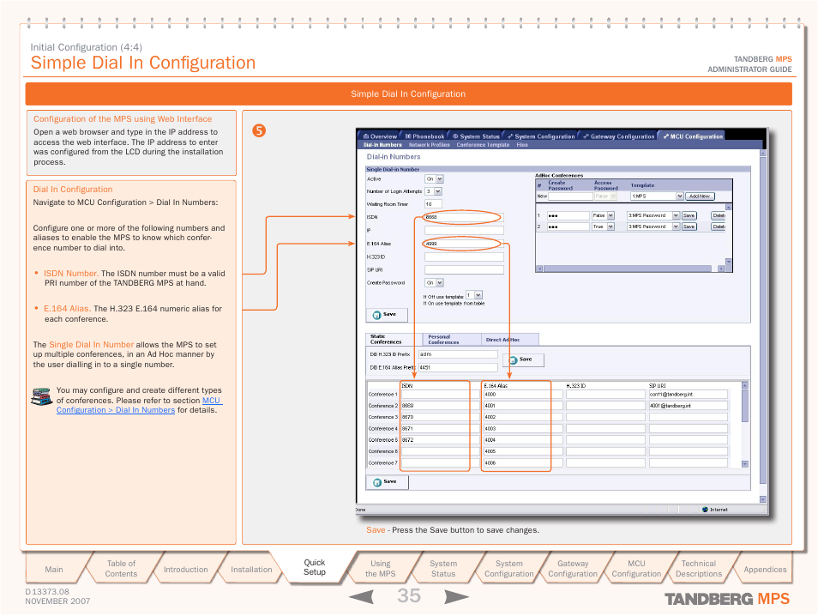Open Number of Login Attempts dropdown
Image resolution: width=818 pixels, height=616 pixels.
coord(438,191)
